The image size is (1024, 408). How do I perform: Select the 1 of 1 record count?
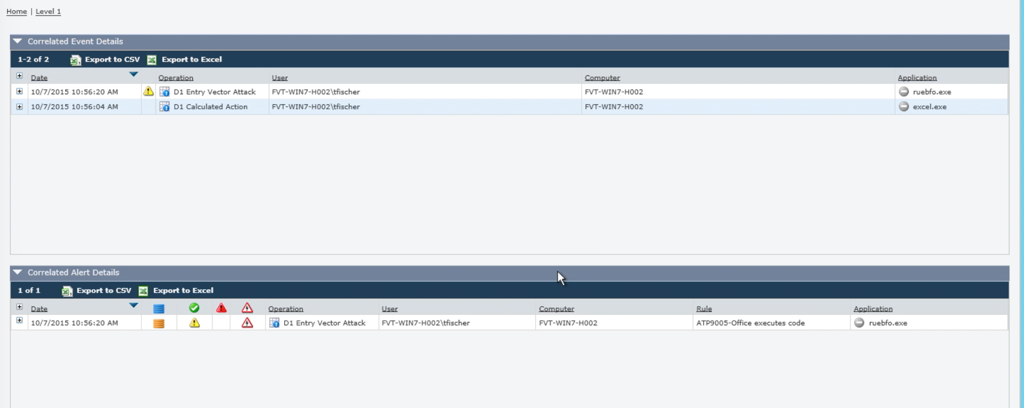[x=29, y=291]
